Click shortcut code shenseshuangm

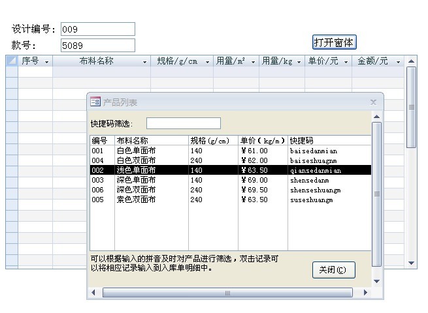coord(315,190)
